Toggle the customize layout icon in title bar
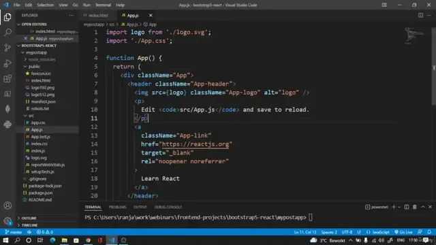 click(384, 5)
